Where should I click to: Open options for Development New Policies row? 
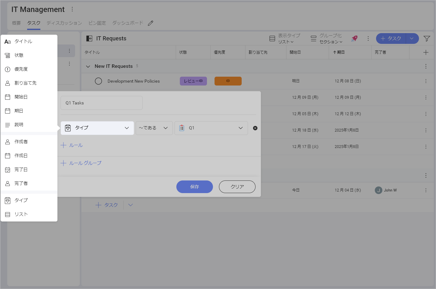(426, 81)
